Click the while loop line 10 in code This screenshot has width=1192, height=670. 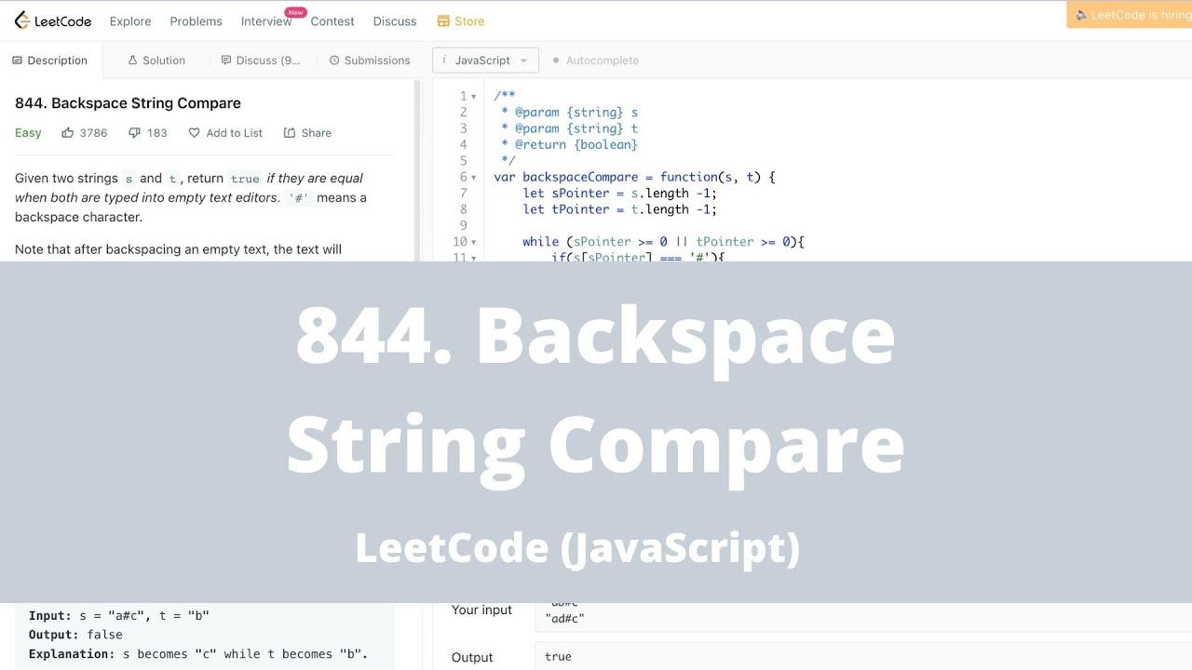pyautogui.click(x=663, y=242)
